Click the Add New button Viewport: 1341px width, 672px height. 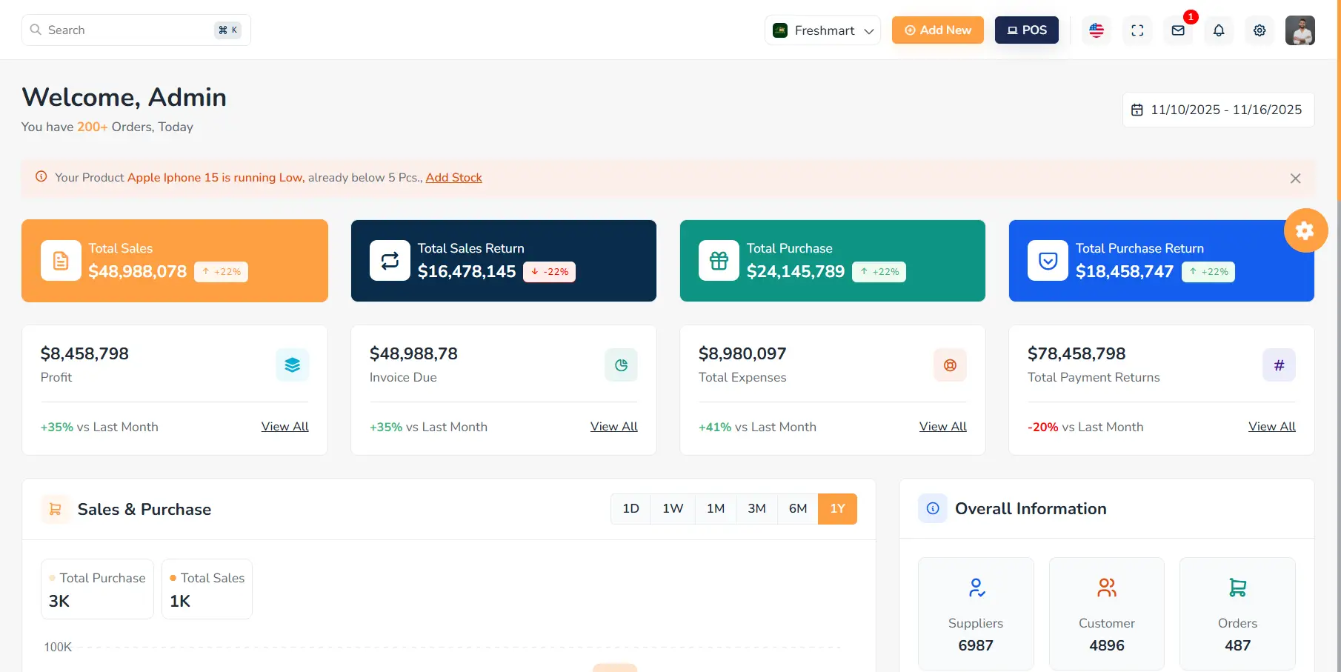(x=937, y=30)
